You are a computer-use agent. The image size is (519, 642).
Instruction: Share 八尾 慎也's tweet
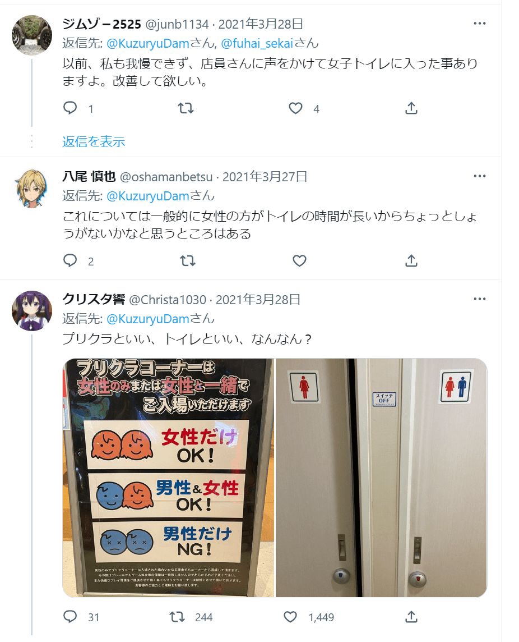411,260
